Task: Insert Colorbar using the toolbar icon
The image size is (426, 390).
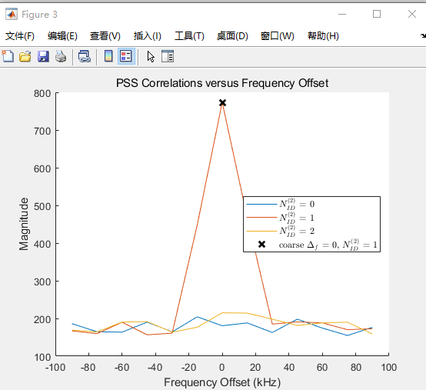Action: [108, 56]
